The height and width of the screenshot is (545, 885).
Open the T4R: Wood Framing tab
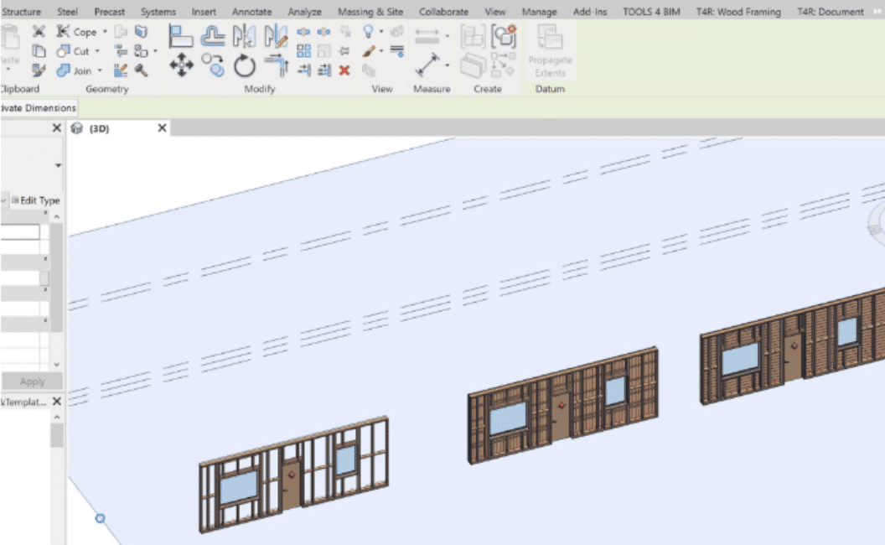[x=738, y=11]
